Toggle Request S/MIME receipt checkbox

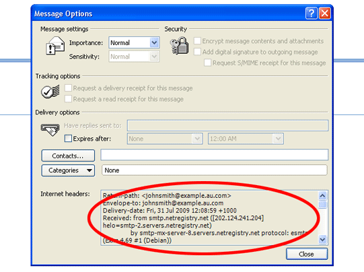coord(207,63)
